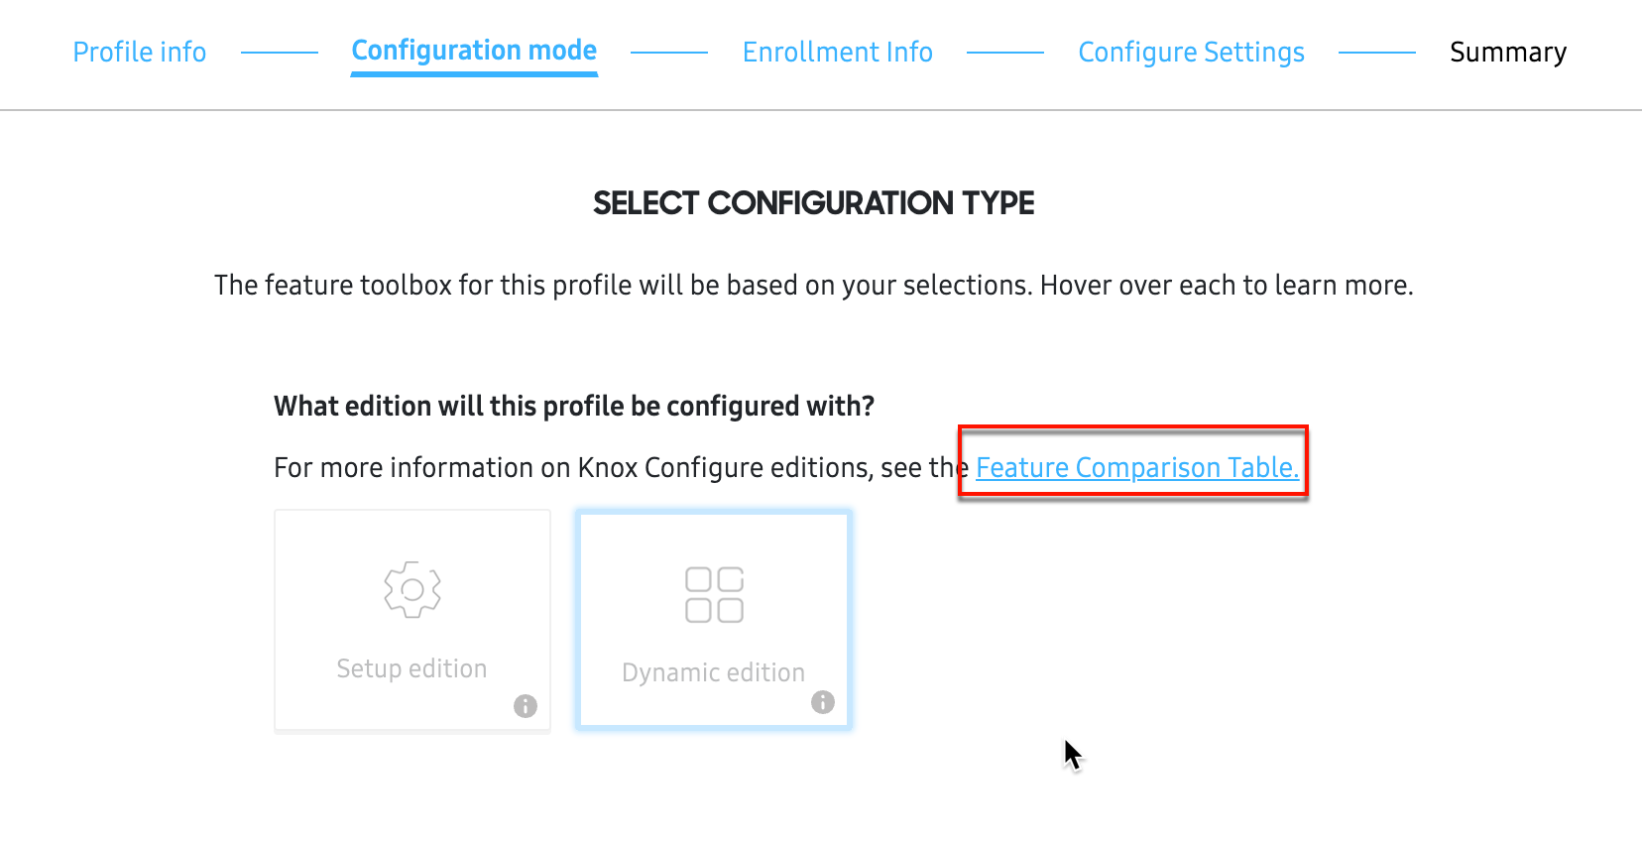This screenshot has width=1642, height=843.
Task: Select the app-grid symbol above Dynamic edition label
Action: pyautogui.click(x=713, y=594)
